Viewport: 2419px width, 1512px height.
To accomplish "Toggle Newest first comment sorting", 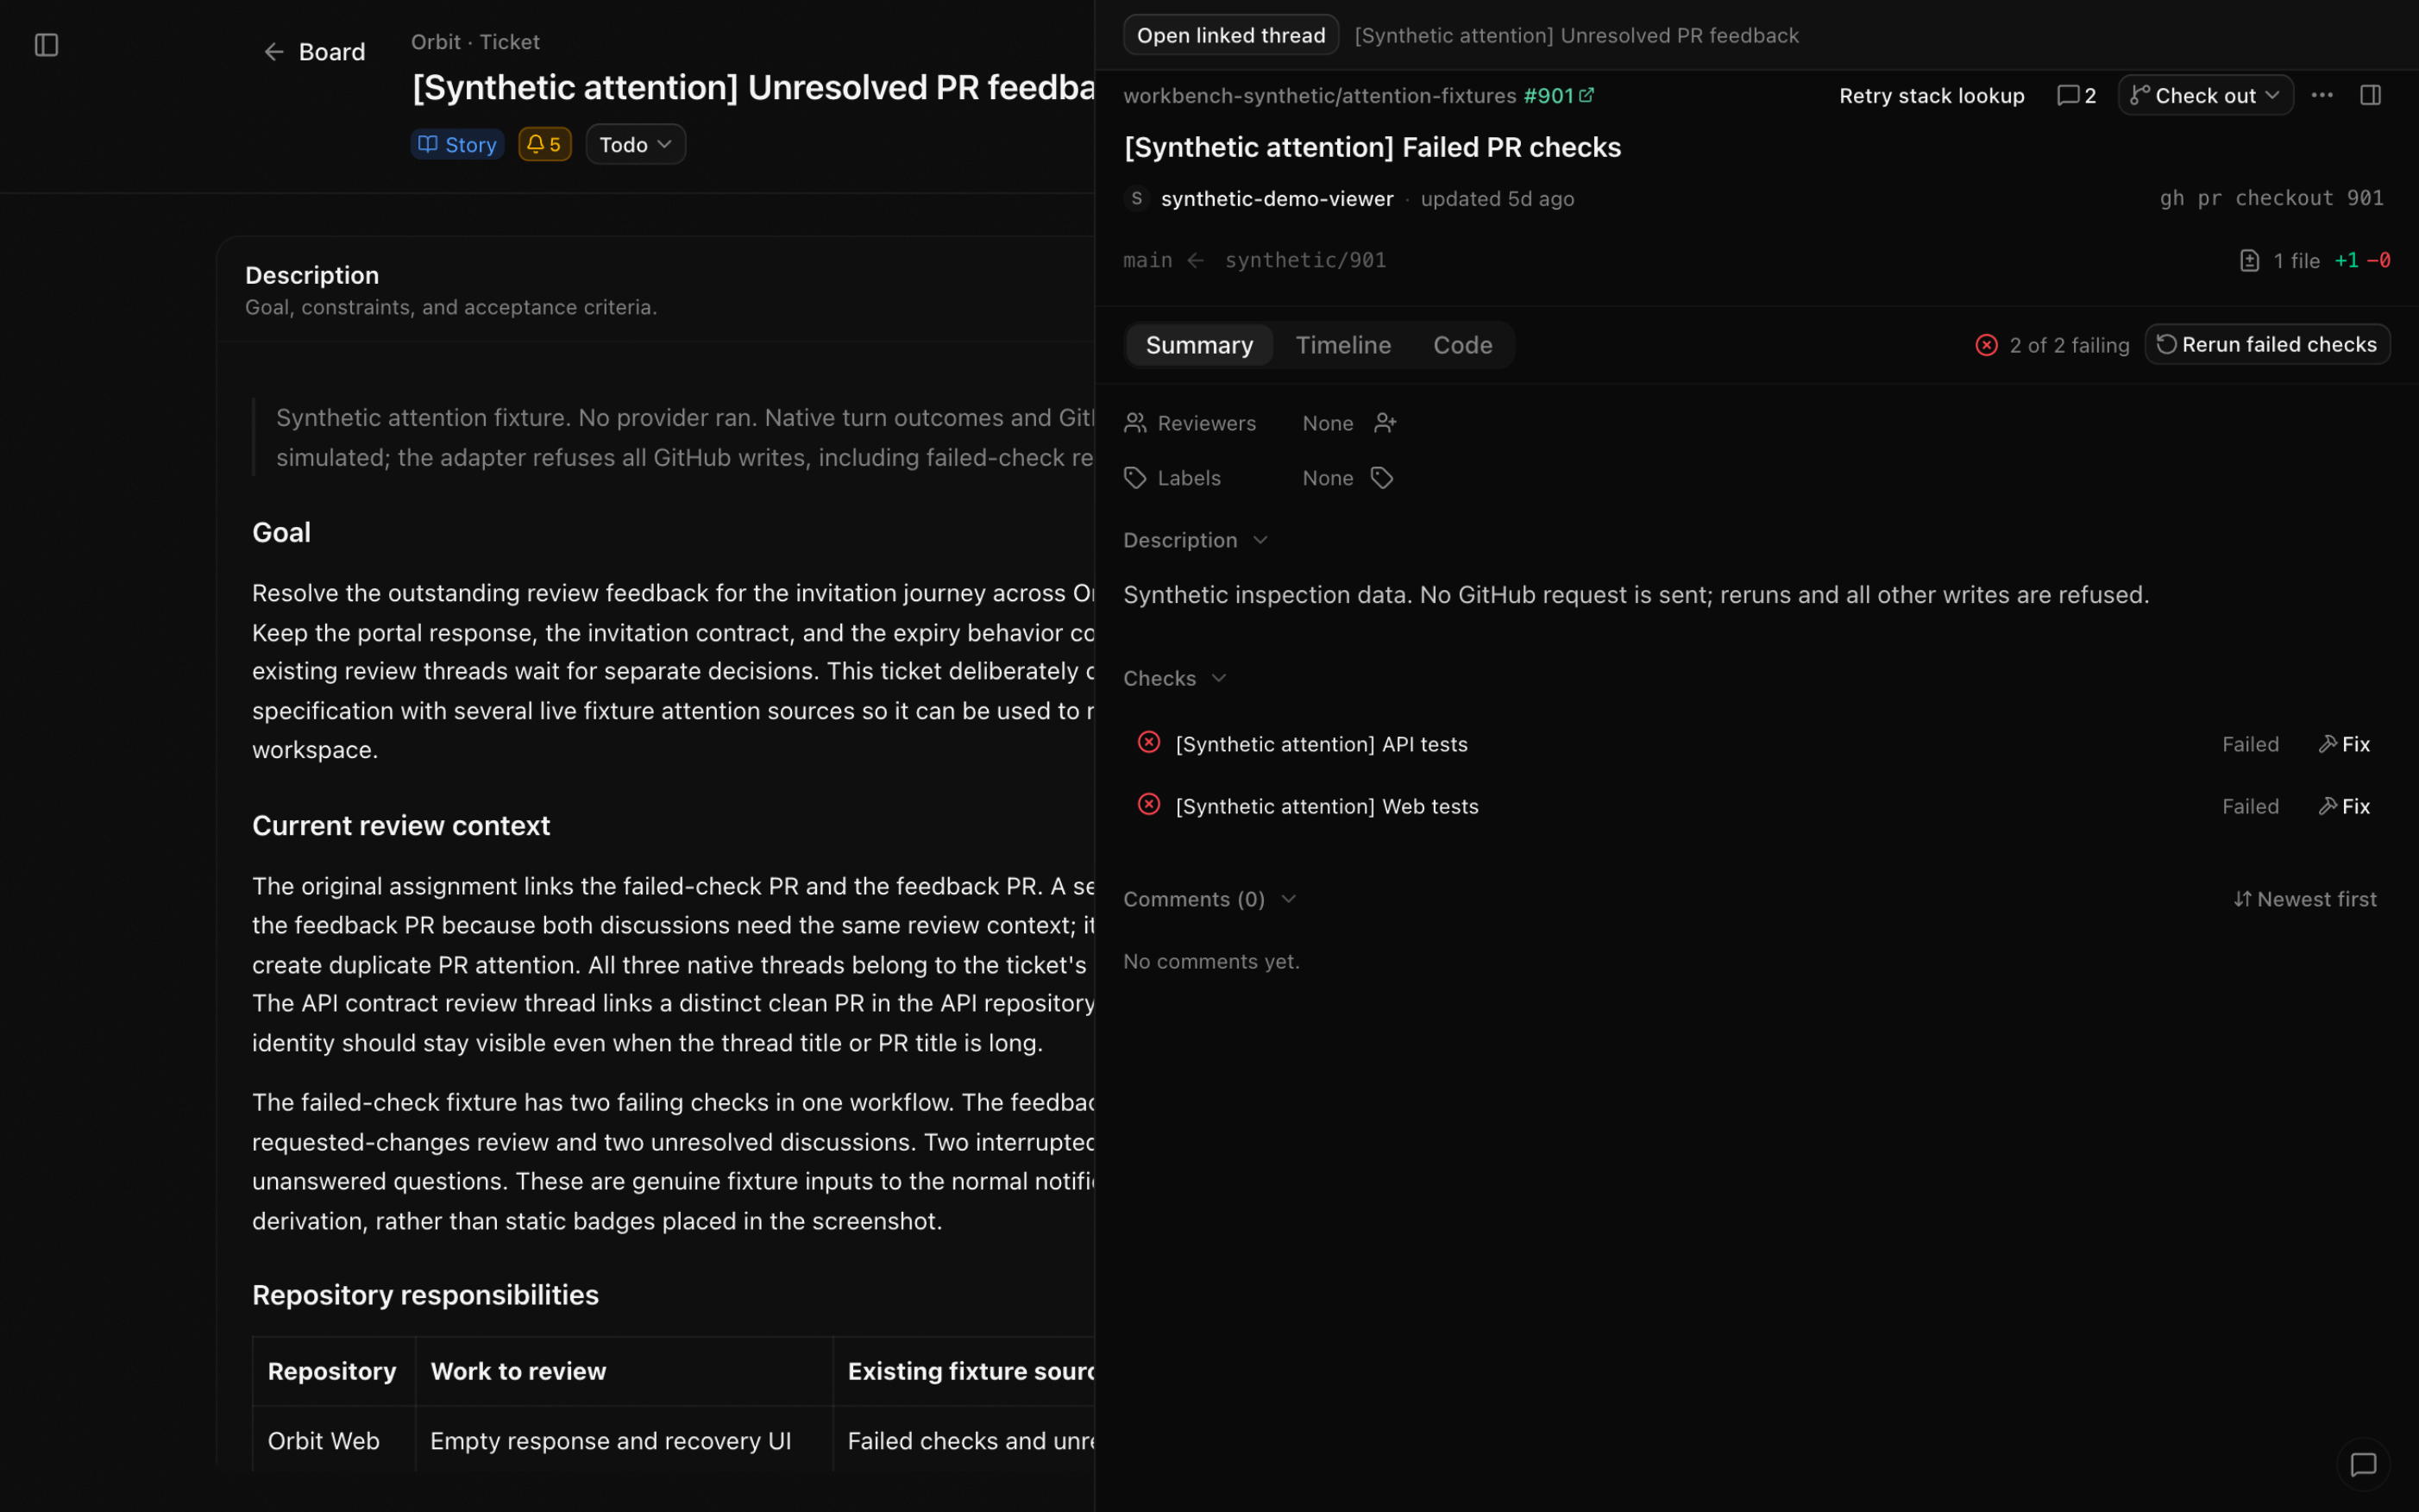I will (x=2305, y=899).
